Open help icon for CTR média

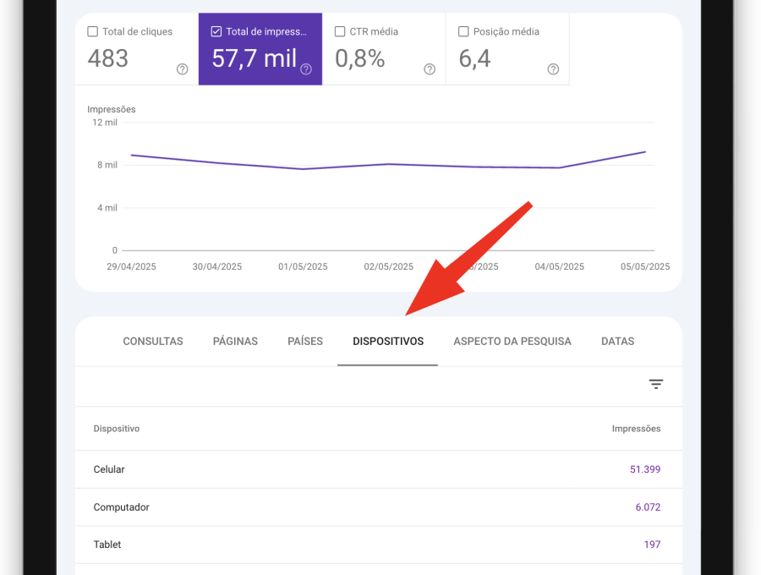coord(430,69)
